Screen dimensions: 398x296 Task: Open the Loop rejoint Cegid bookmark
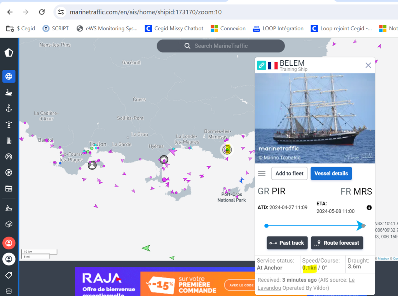pyautogui.click(x=341, y=28)
